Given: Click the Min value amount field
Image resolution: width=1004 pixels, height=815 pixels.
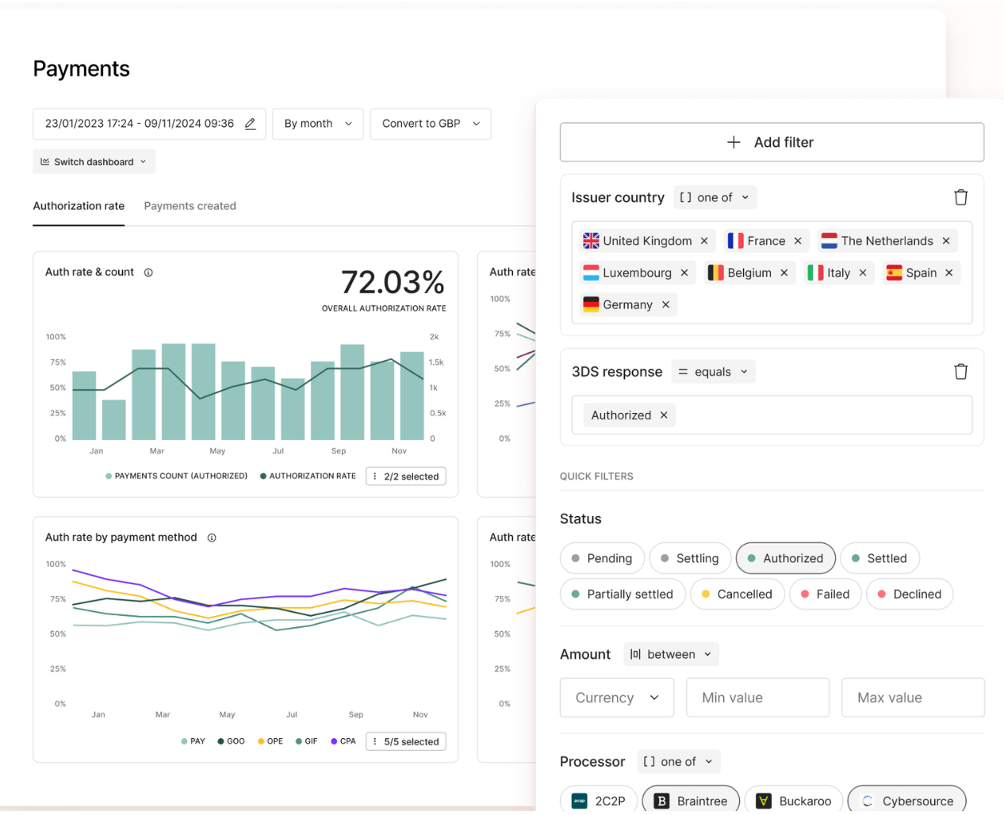Looking at the screenshot, I should point(758,698).
